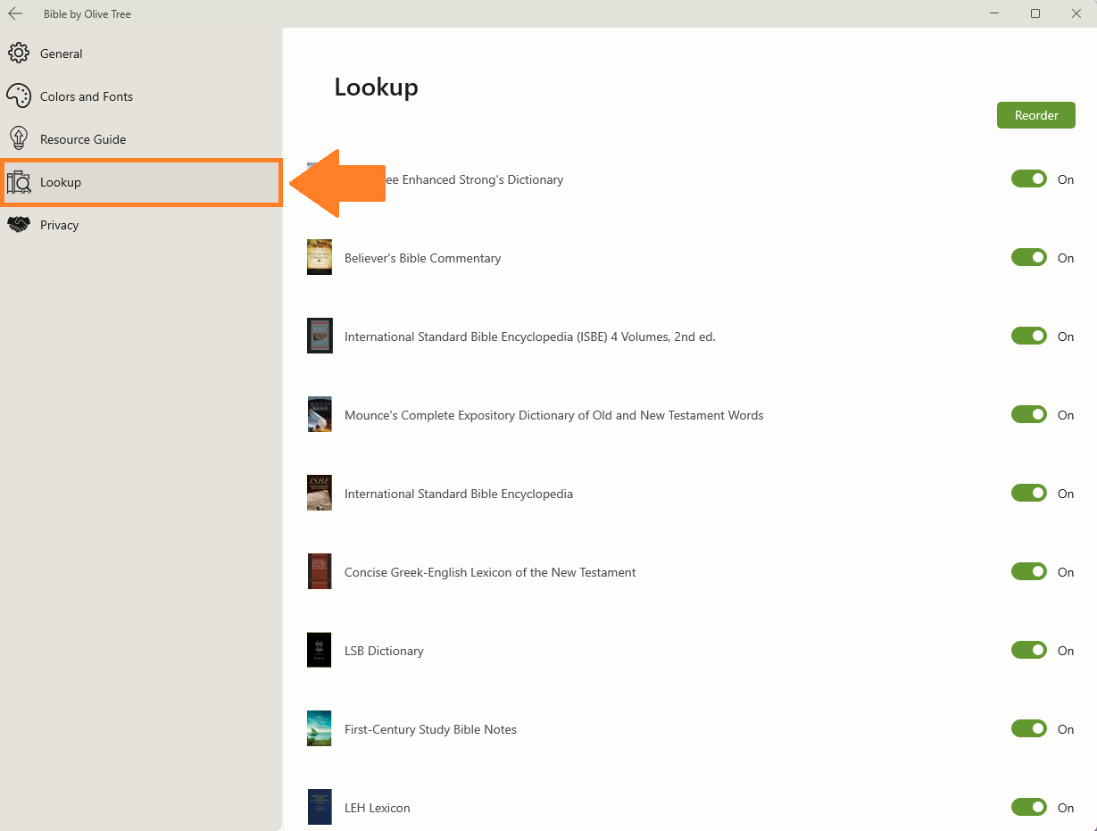The width and height of the screenshot is (1097, 831).
Task: Click the Lookup books icon
Action: (x=19, y=182)
